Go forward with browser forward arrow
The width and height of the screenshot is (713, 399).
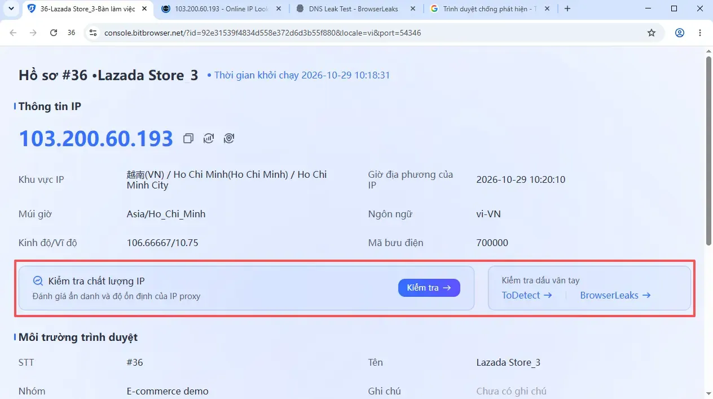coord(33,33)
